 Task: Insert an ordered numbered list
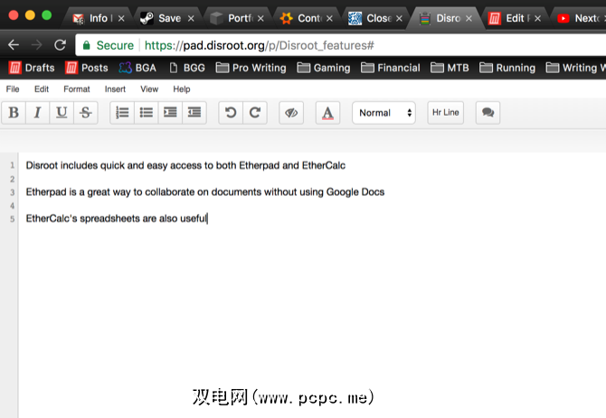tap(122, 113)
